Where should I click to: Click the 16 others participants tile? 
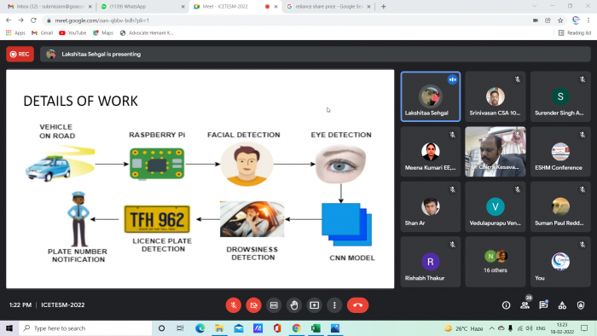[496, 262]
